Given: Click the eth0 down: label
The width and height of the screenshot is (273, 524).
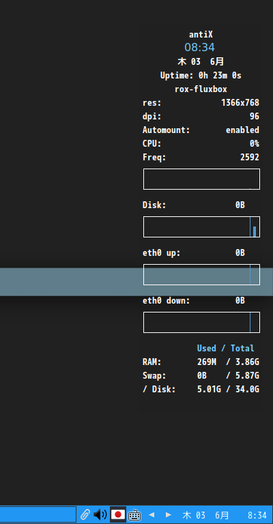Looking at the screenshot, I should tap(167, 301).
